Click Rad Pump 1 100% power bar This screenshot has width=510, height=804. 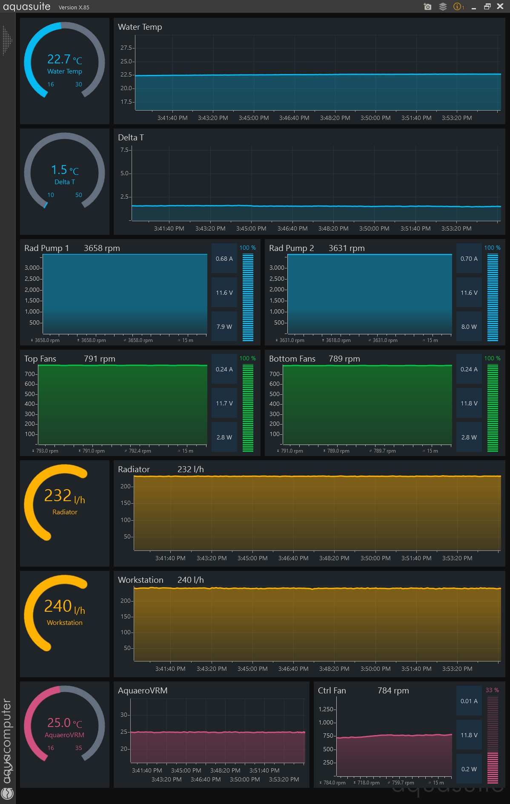point(248,297)
